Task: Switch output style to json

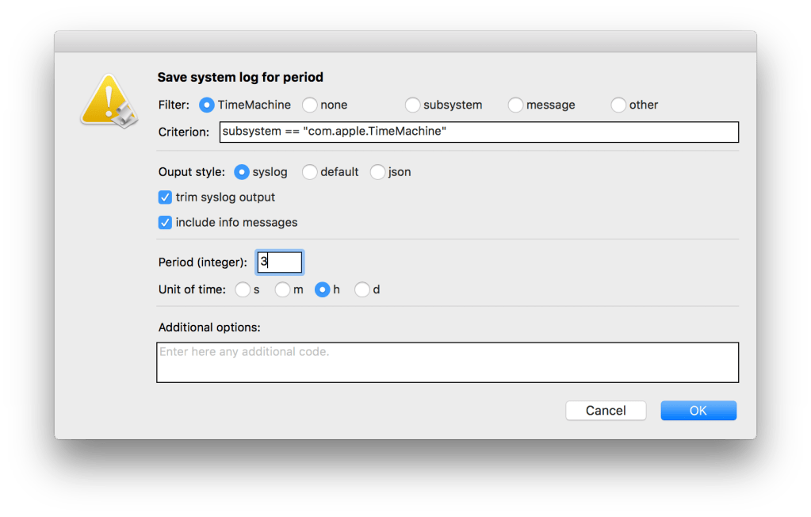Action: (x=377, y=172)
